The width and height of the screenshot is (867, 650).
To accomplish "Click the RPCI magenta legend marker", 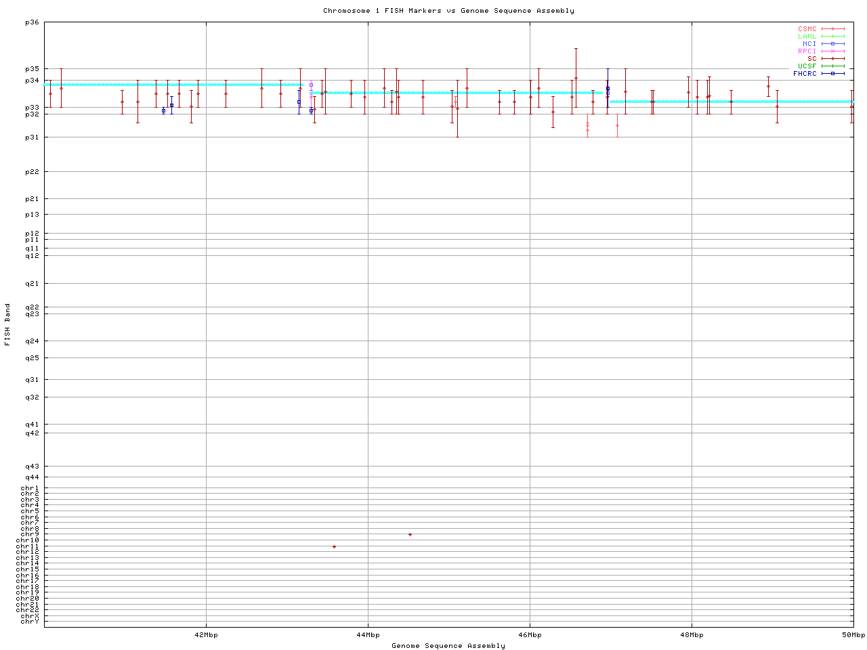I will [832, 51].
